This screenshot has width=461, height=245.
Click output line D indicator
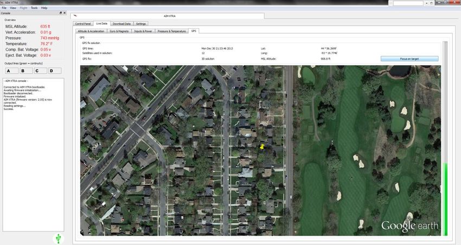click(55, 71)
